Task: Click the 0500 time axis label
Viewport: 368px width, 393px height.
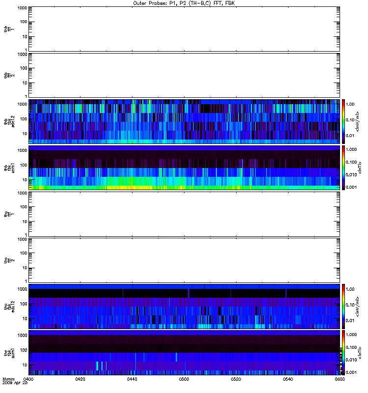Action: 184,379
